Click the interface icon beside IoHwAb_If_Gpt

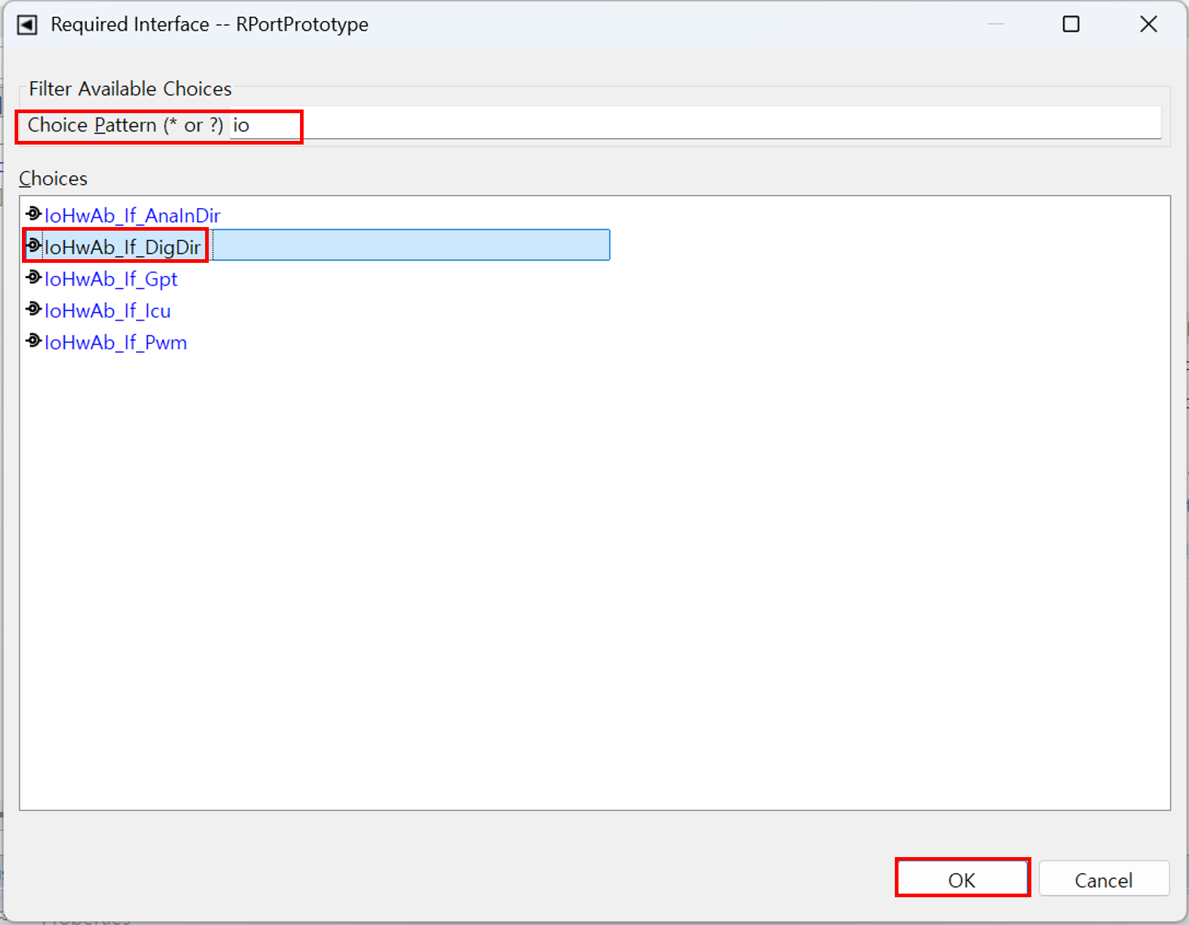(33, 277)
